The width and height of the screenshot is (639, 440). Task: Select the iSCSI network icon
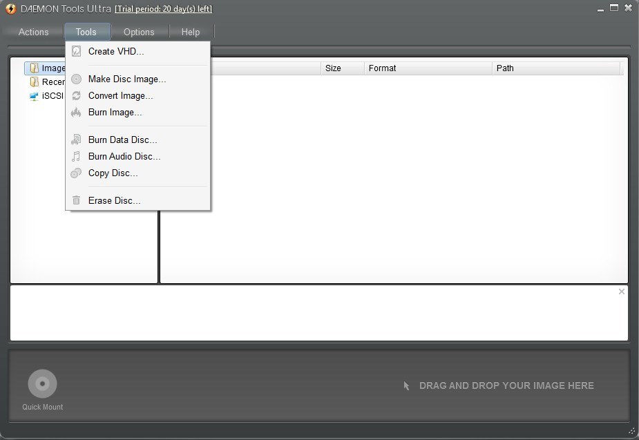click(x=33, y=96)
